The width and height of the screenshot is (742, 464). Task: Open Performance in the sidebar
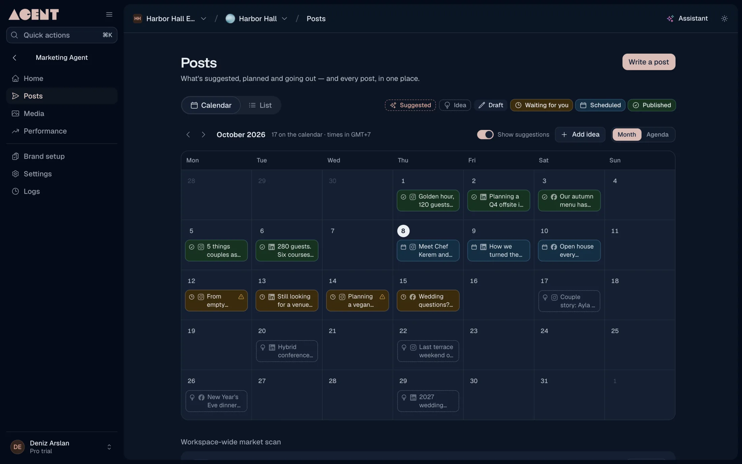tap(62, 131)
